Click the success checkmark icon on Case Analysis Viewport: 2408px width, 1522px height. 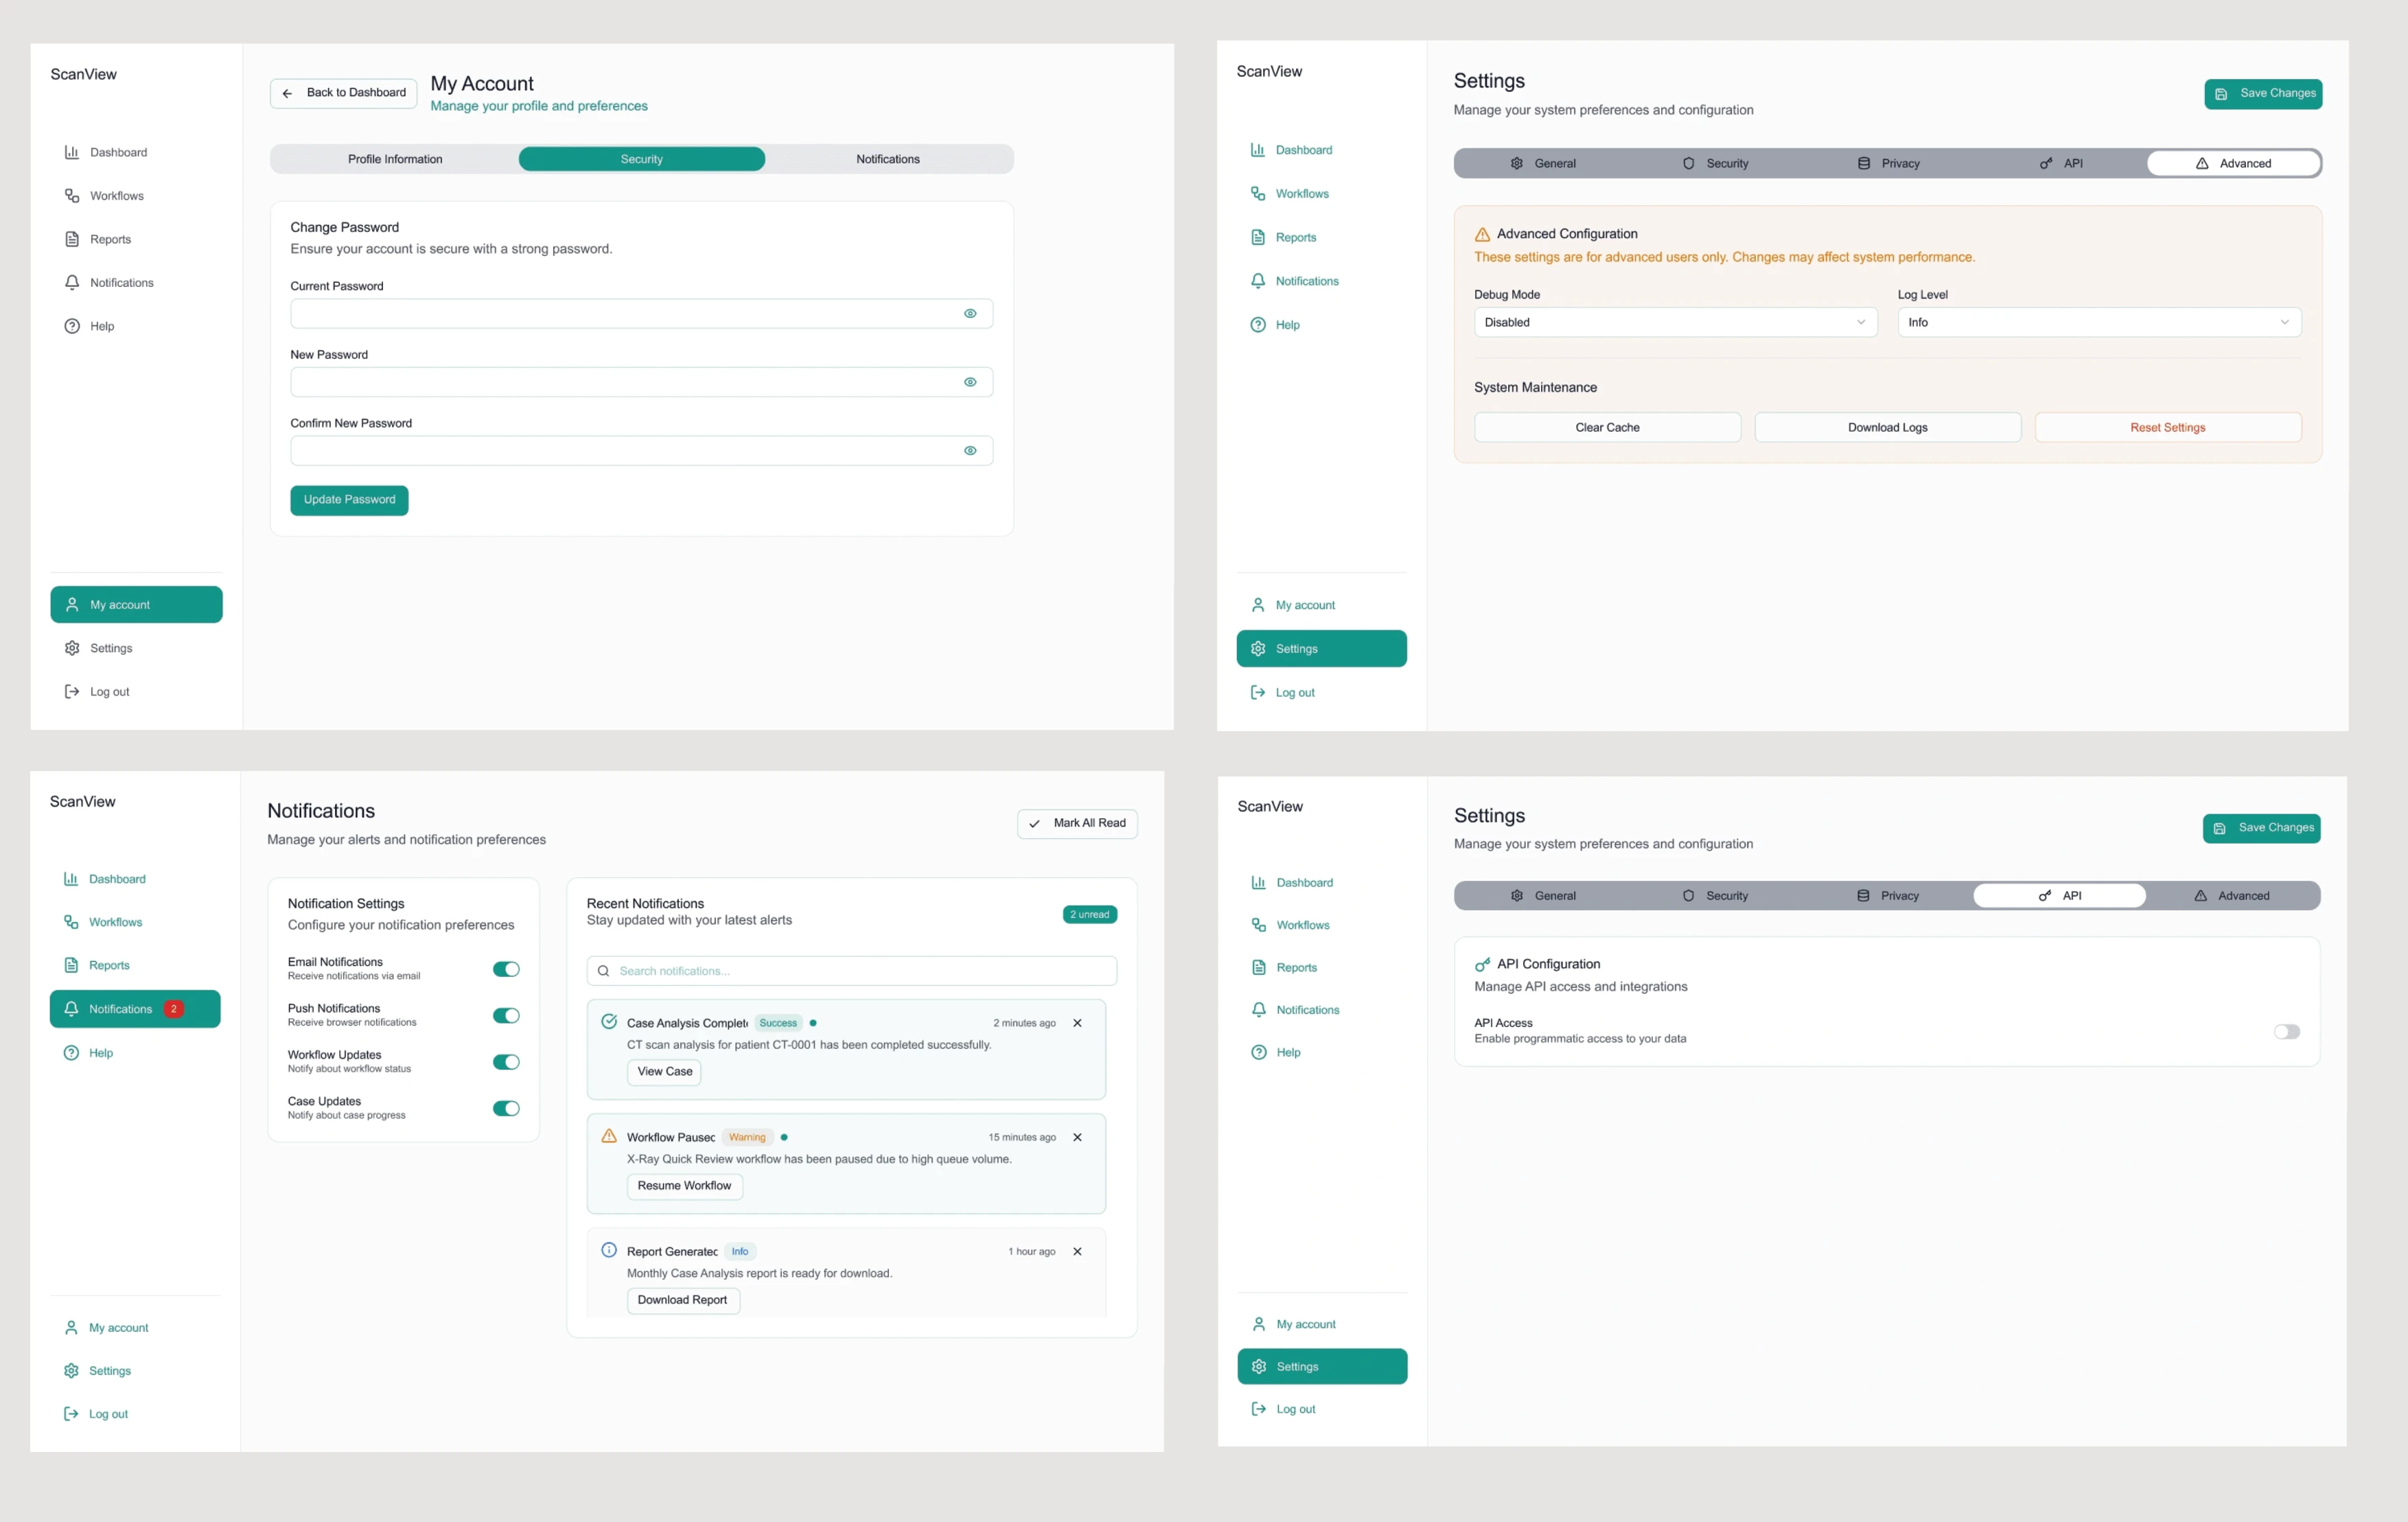point(608,1021)
